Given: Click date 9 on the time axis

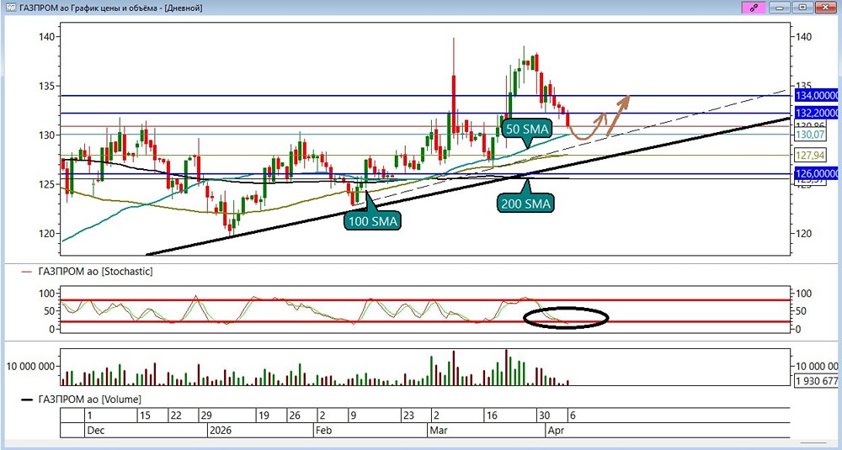Looking at the screenshot, I should 352,416.
